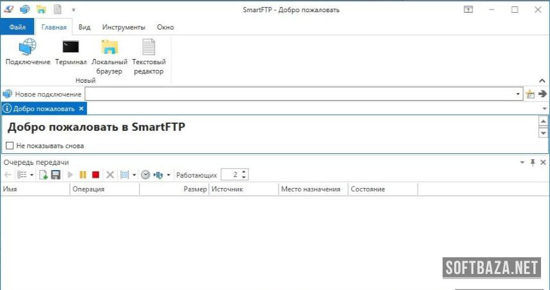Viewport: 550px width, 290px height.
Task: Click the save queue floppy disk icon
Action: point(56,175)
